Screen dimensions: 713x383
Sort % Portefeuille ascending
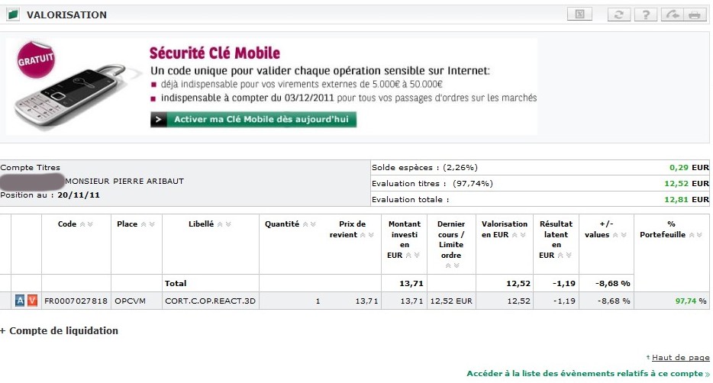692,235
